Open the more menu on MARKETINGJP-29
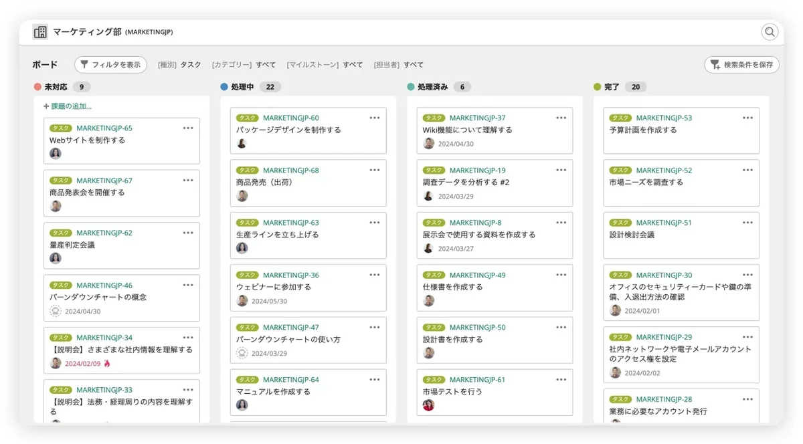803x444 pixels. tap(748, 337)
